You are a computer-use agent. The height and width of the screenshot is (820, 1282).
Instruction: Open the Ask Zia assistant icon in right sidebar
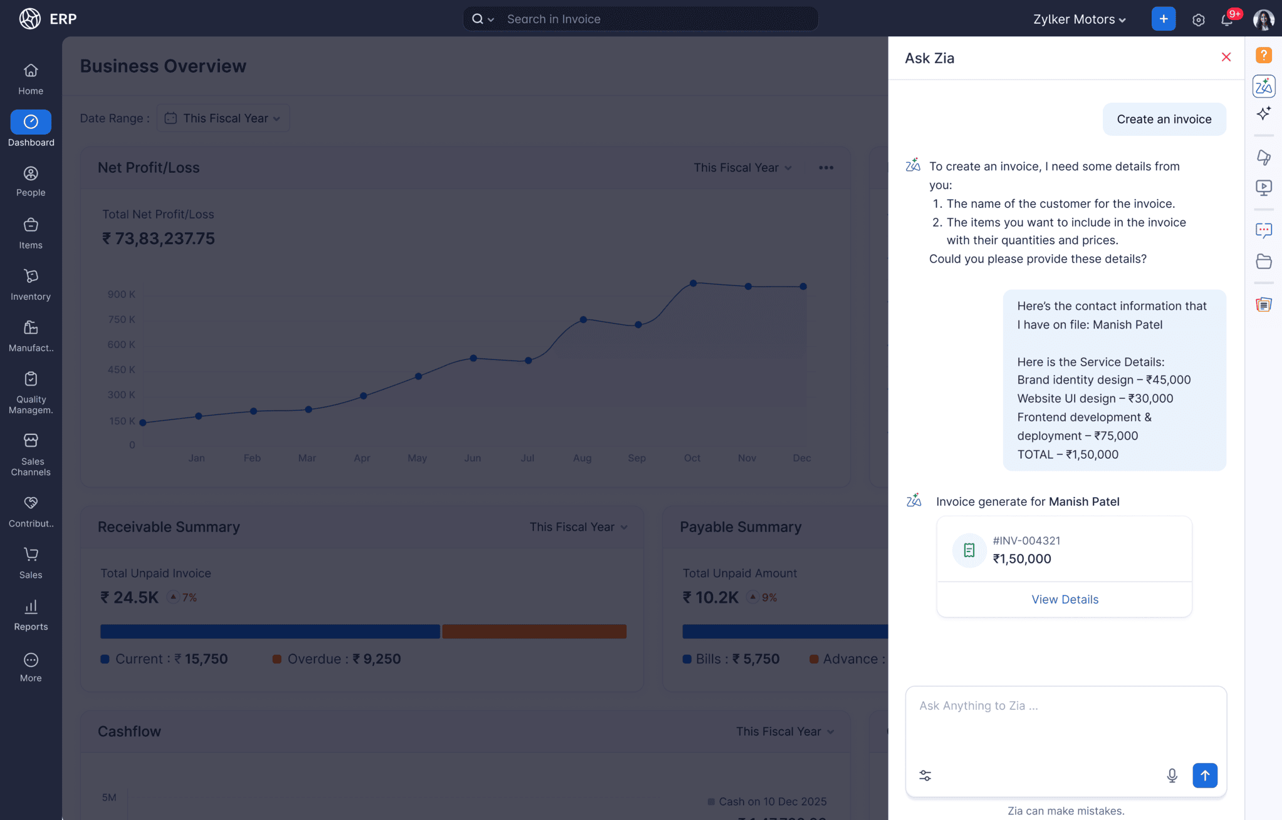pyautogui.click(x=1264, y=86)
